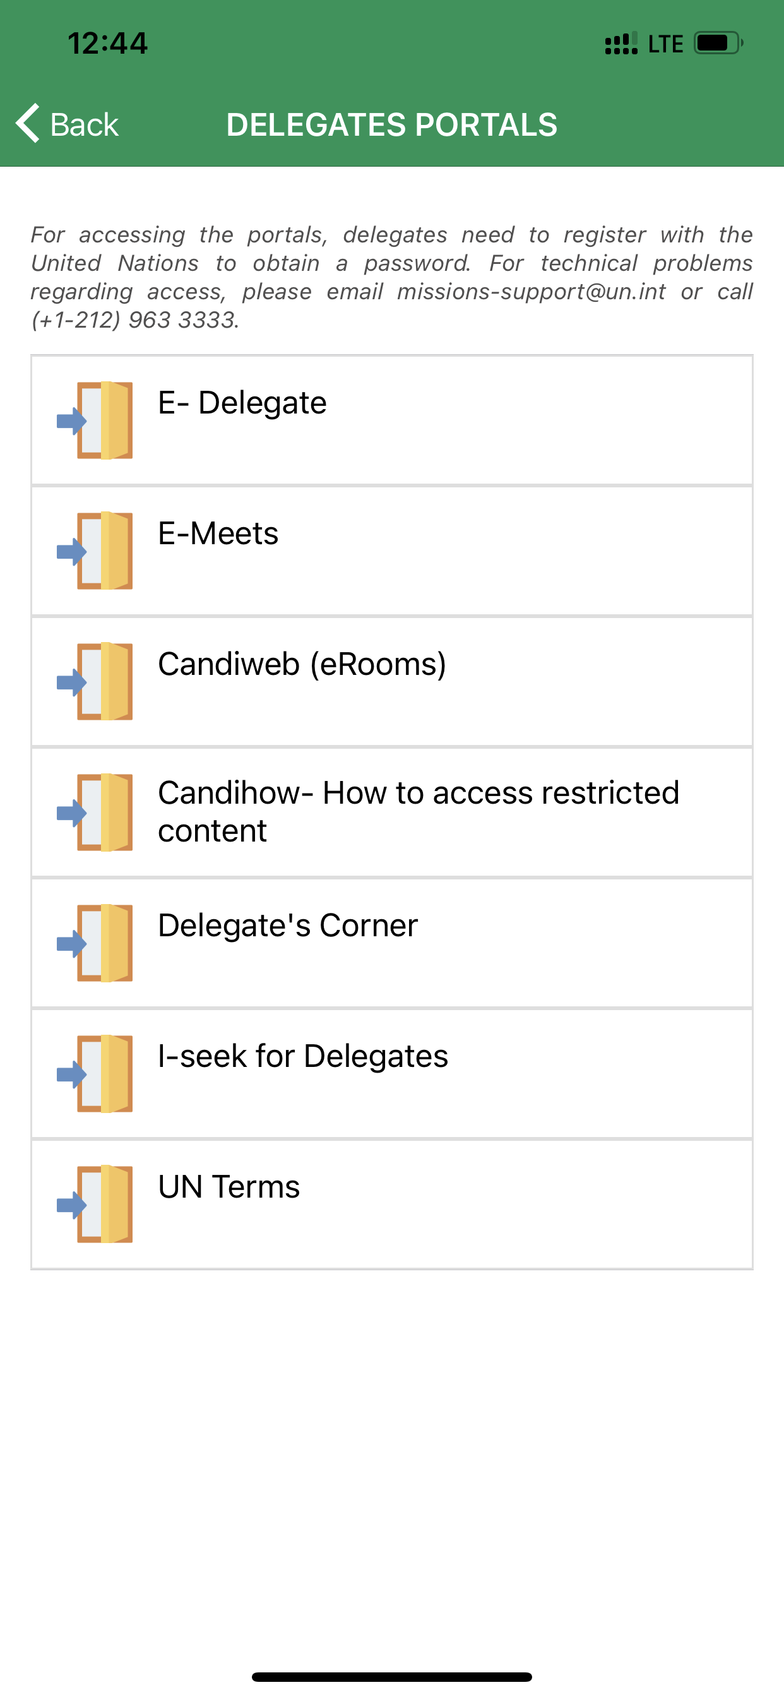
Task: Open the E- Delegate portal
Action: 242,403
